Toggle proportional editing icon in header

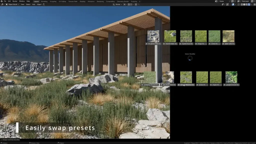pos(136,4)
